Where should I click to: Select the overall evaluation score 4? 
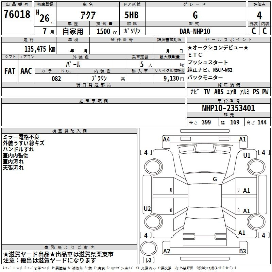[259, 16]
